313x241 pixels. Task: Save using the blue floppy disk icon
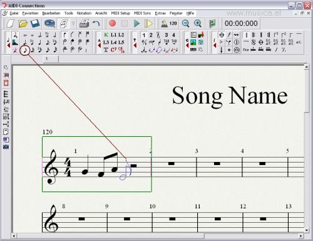(35, 23)
